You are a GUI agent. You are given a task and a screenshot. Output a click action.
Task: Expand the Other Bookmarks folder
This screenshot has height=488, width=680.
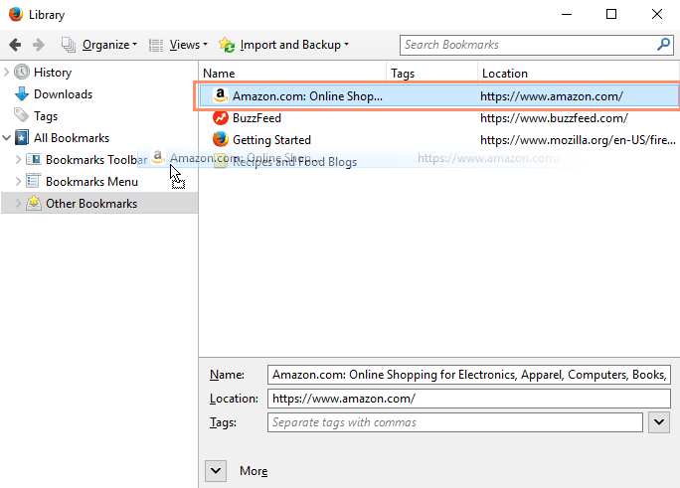pyautogui.click(x=18, y=204)
